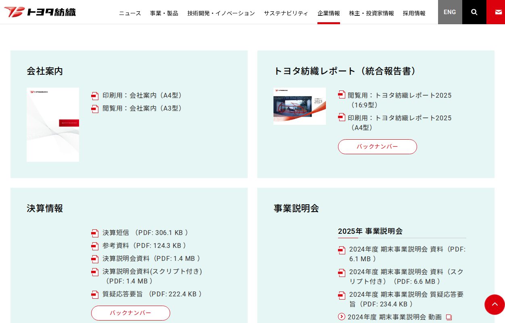Open the search icon in header
Image resolution: width=505 pixels, height=323 pixels.
click(474, 12)
